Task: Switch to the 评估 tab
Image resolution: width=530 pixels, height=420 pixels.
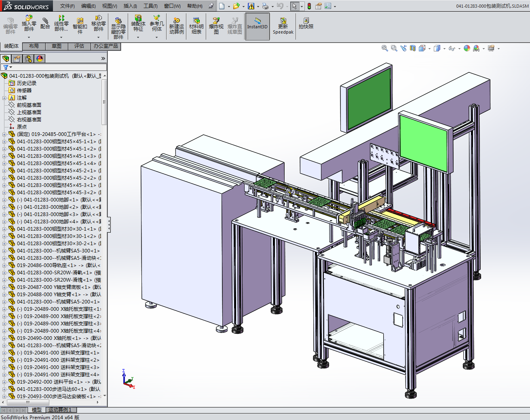Action: pyautogui.click(x=79, y=46)
